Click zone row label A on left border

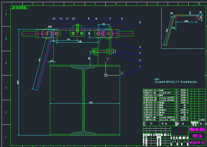(6, 14)
